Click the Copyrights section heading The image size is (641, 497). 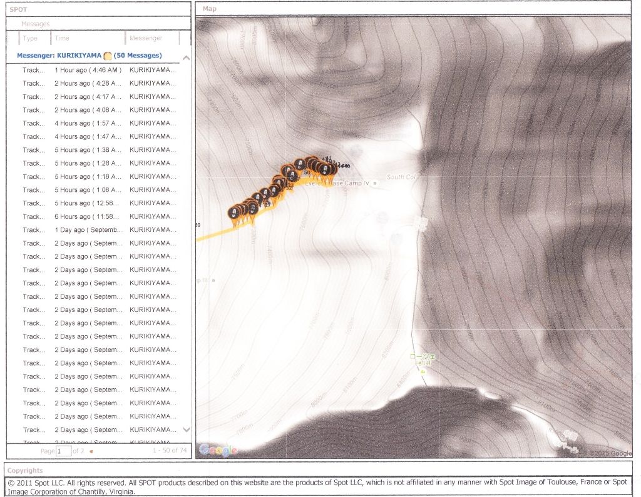click(x=25, y=471)
